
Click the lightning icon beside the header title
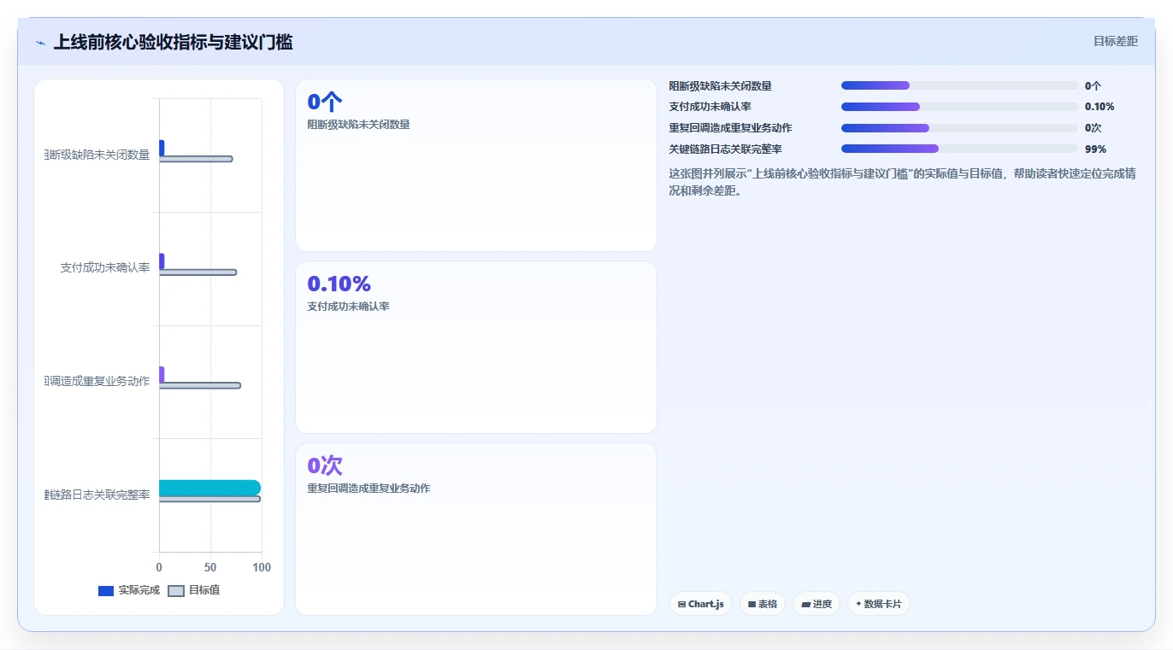[x=40, y=43]
